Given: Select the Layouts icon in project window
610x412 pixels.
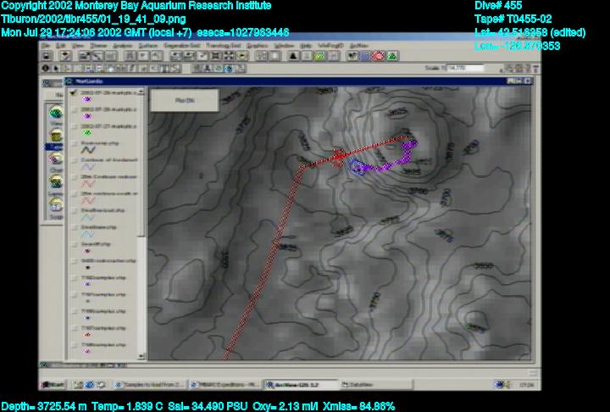Looking at the screenshot, I should [x=55, y=182].
